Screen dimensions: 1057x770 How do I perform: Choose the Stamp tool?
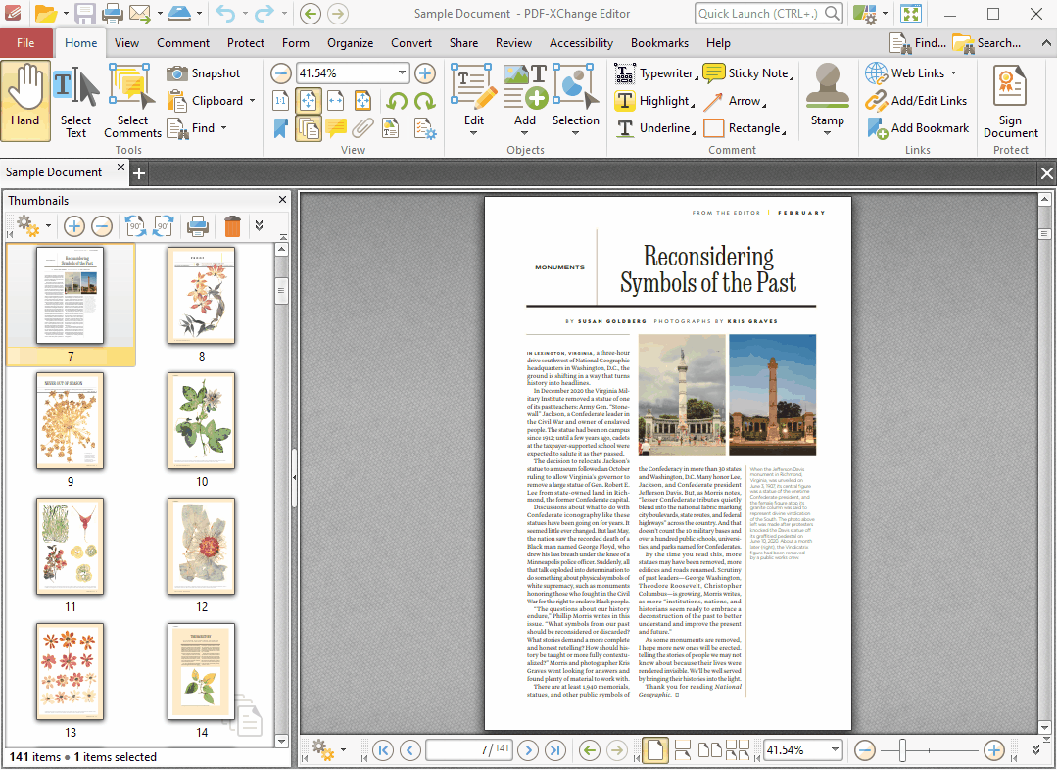(x=827, y=96)
